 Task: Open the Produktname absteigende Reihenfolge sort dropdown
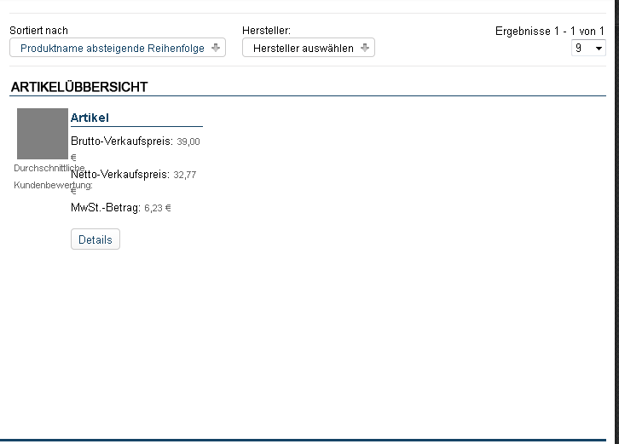coord(113,49)
